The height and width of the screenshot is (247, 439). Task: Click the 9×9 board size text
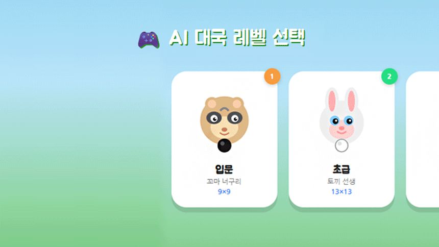tap(224, 192)
